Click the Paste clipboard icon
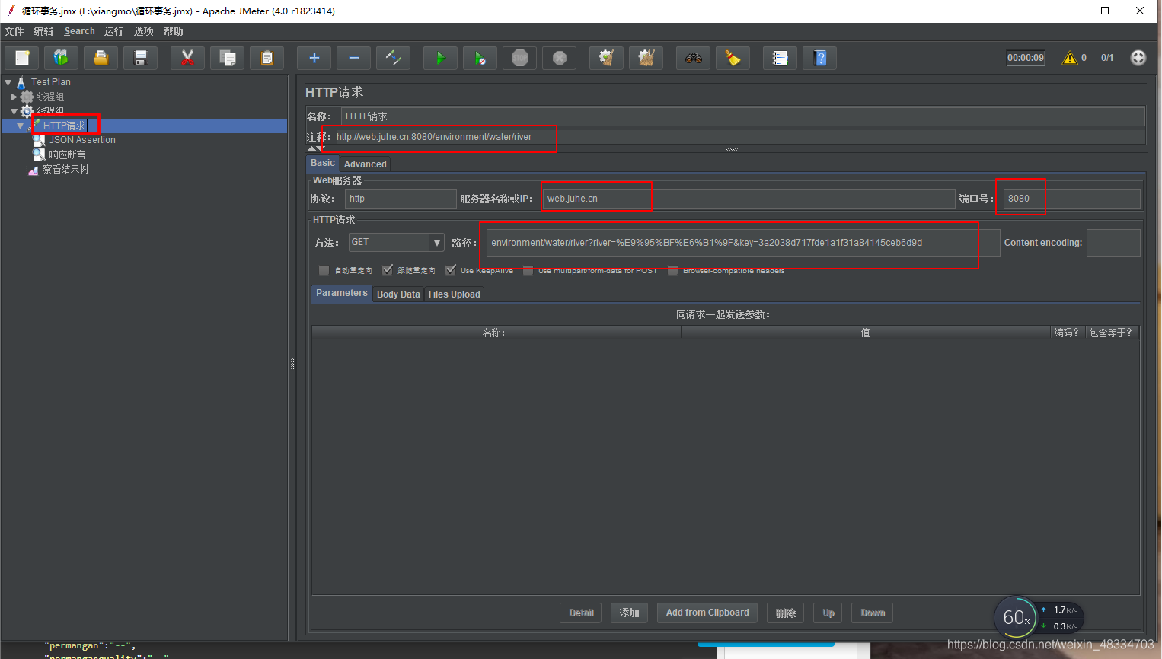Viewport: 1162px width, 659px height. (267, 58)
